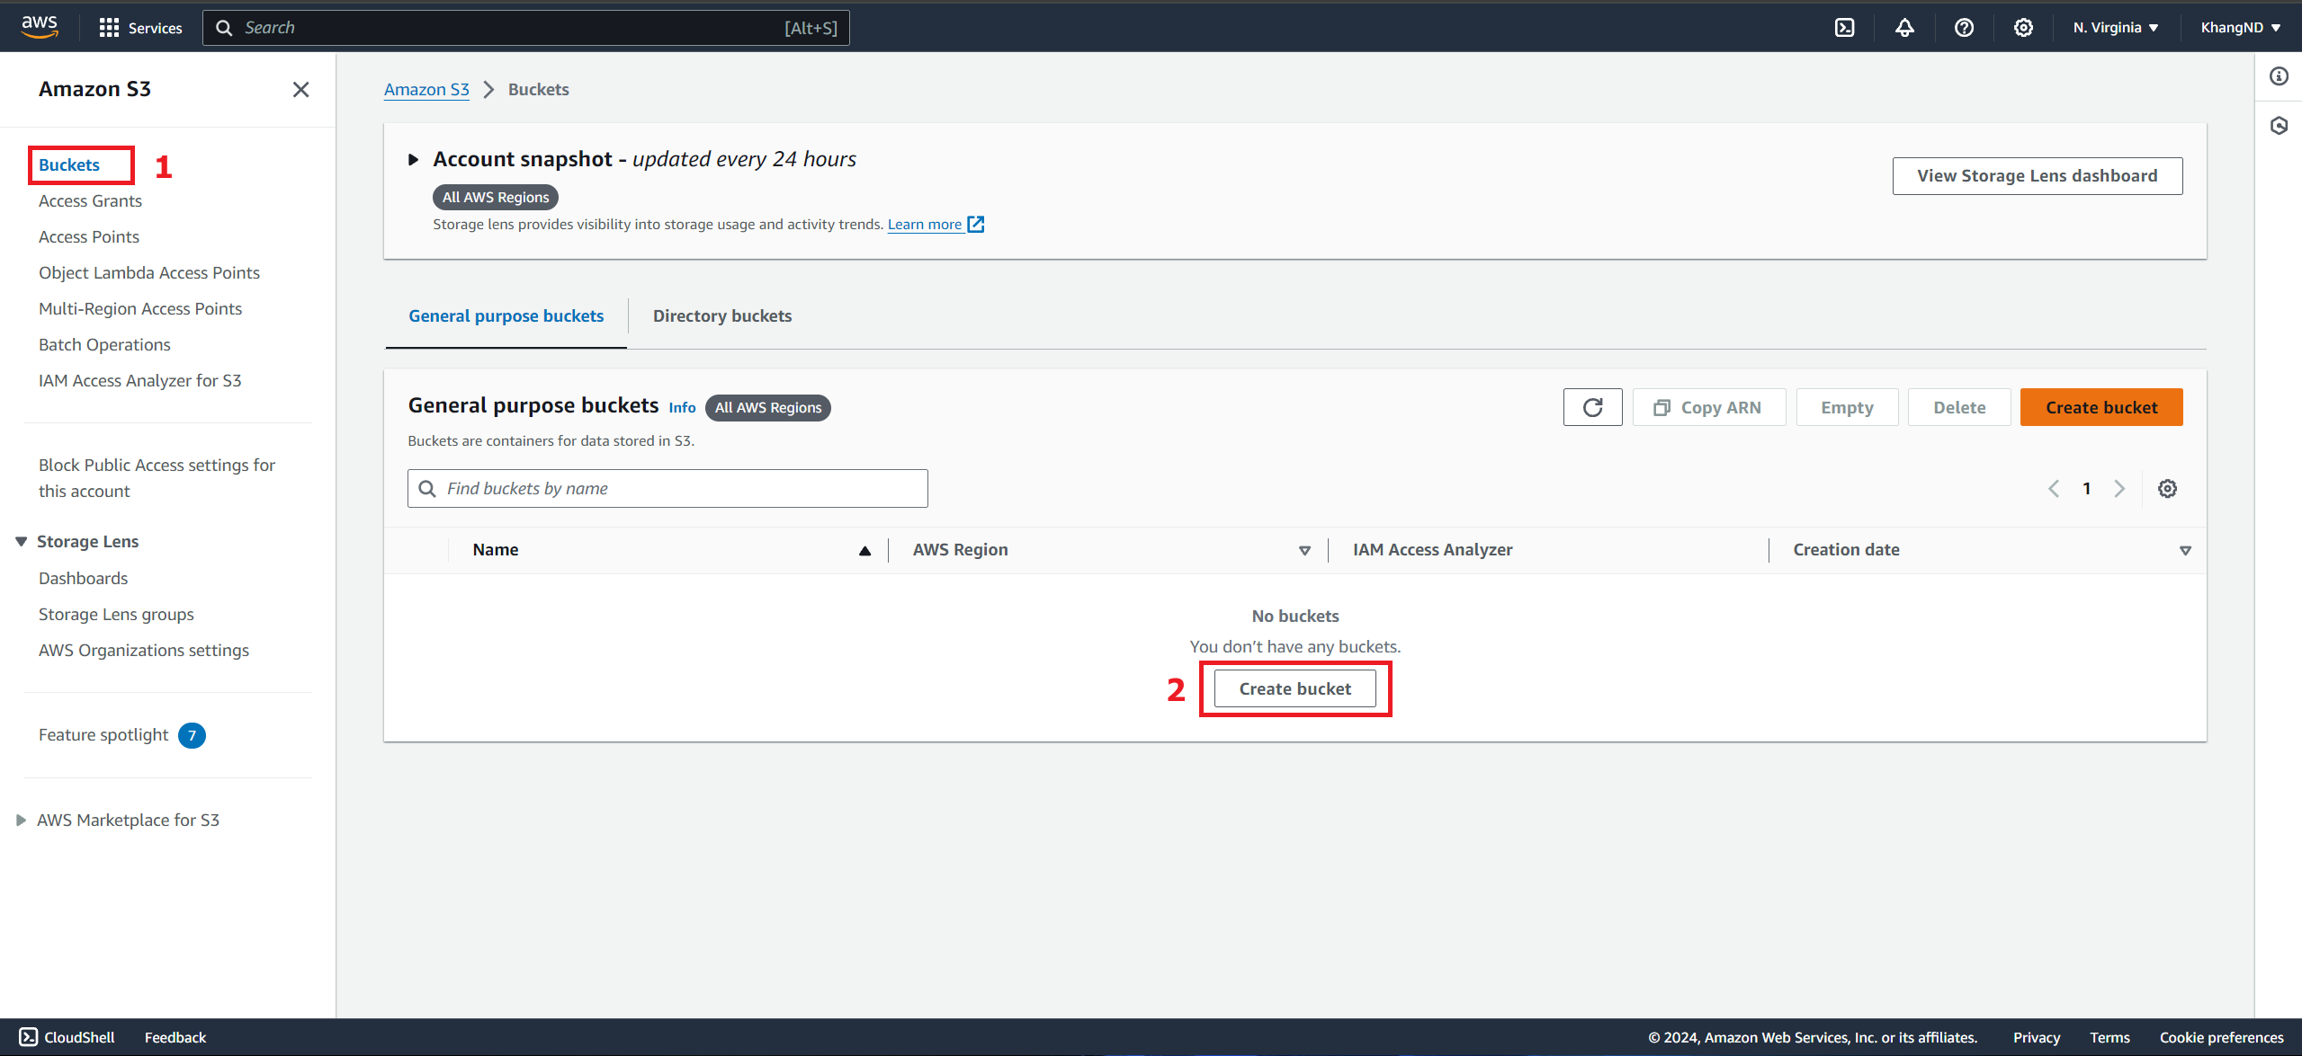Select page 1 in pagination
The image size is (2302, 1056).
[2087, 488]
